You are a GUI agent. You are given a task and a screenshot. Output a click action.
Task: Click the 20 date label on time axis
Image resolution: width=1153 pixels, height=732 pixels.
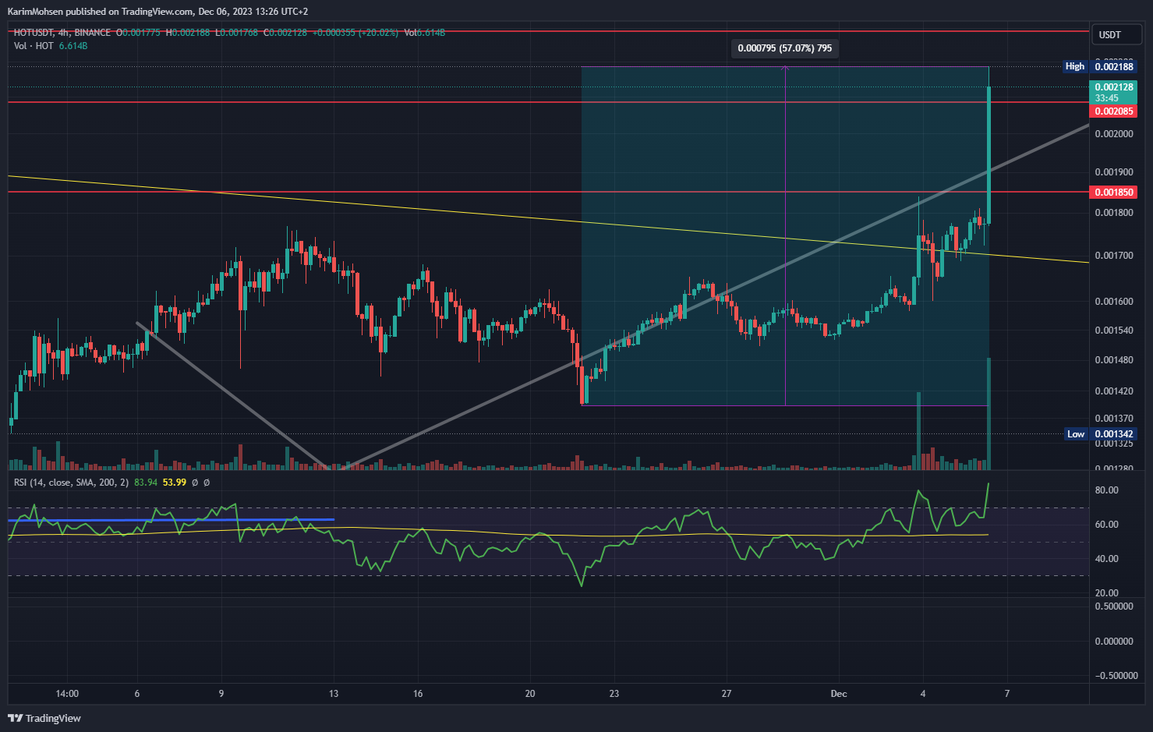[x=530, y=694]
